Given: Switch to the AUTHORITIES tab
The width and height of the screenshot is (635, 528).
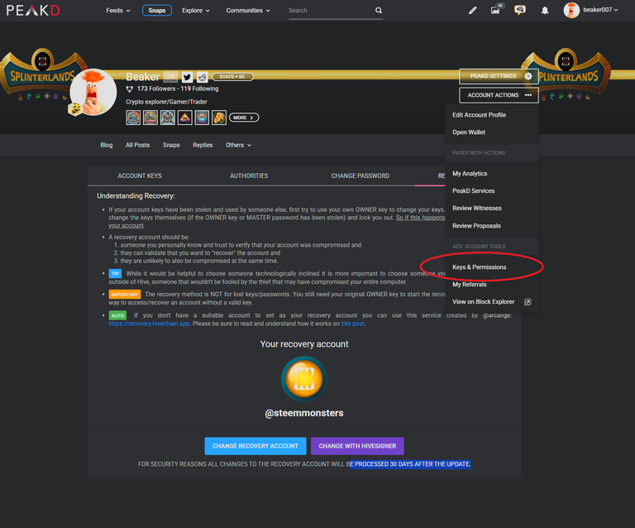Looking at the screenshot, I should (249, 176).
